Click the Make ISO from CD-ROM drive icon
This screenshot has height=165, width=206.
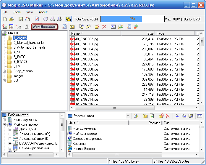tap(53, 19)
